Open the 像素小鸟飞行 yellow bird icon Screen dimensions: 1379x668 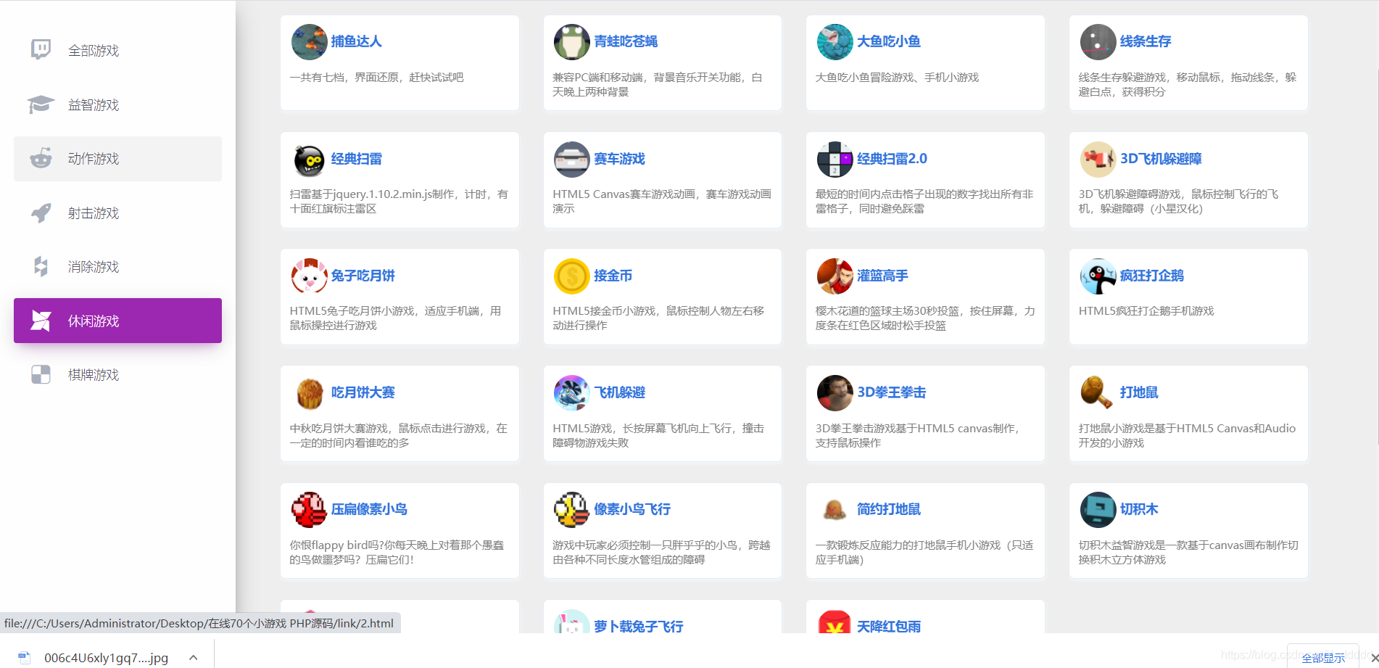[572, 510]
